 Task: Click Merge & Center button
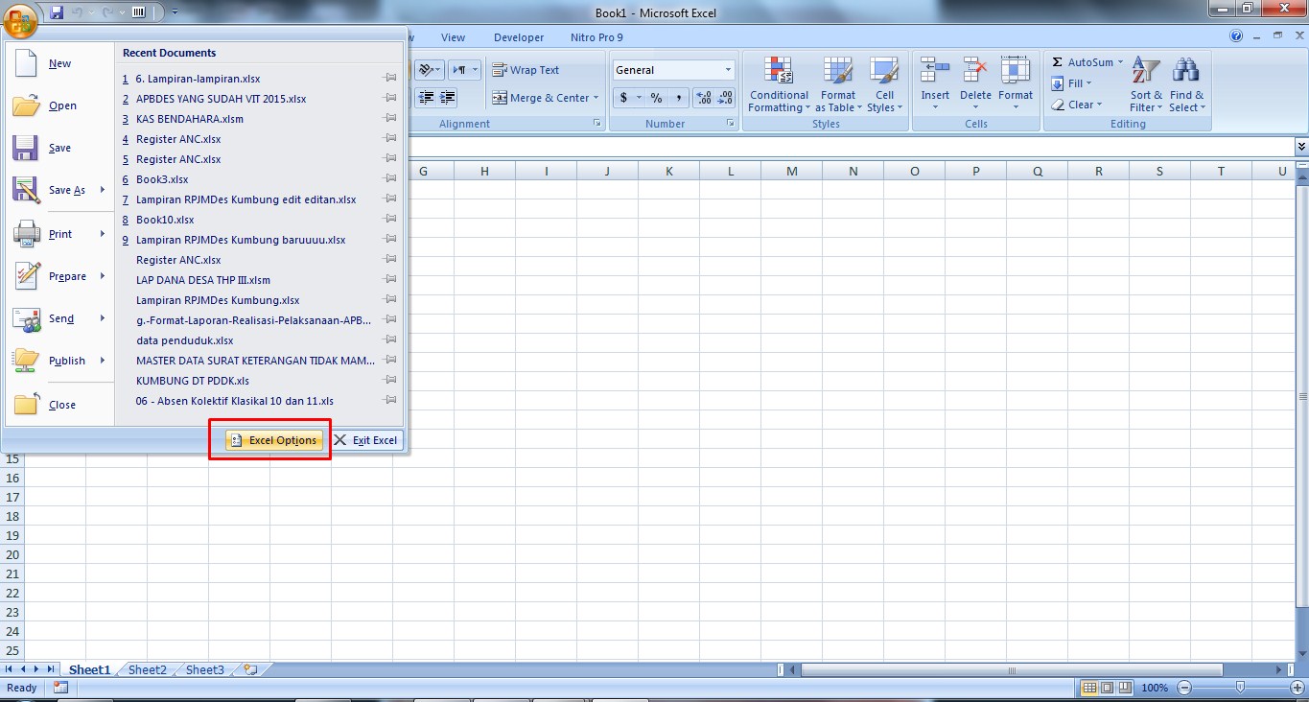click(545, 98)
